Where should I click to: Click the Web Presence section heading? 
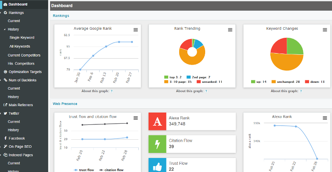(x=65, y=104)
